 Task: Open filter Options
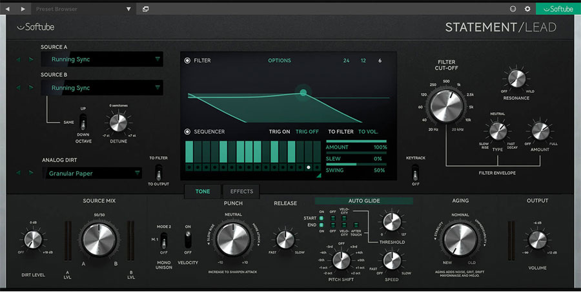pos(280,61)
